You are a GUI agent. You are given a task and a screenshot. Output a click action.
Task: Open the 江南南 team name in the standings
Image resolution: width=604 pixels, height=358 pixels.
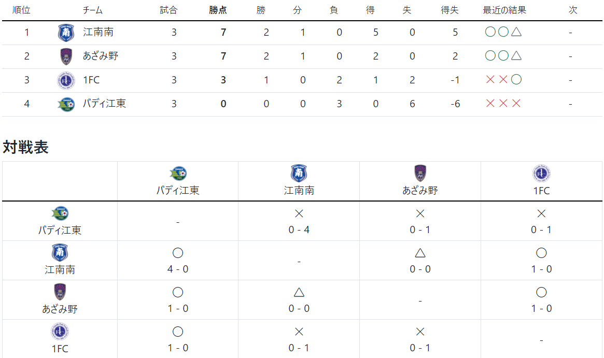(98, 32)
